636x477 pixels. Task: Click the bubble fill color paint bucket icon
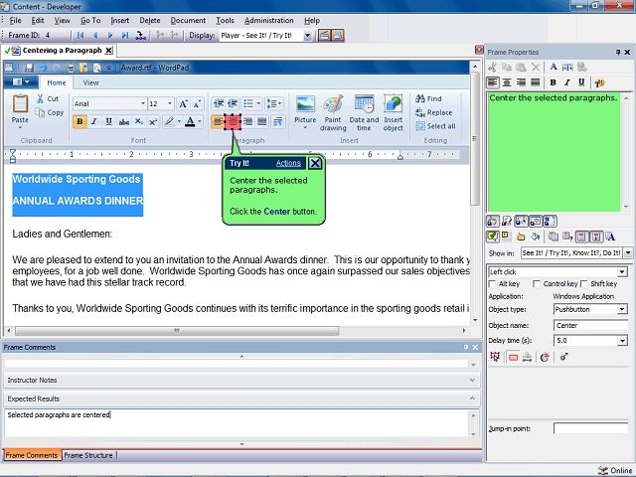(536, 237)
